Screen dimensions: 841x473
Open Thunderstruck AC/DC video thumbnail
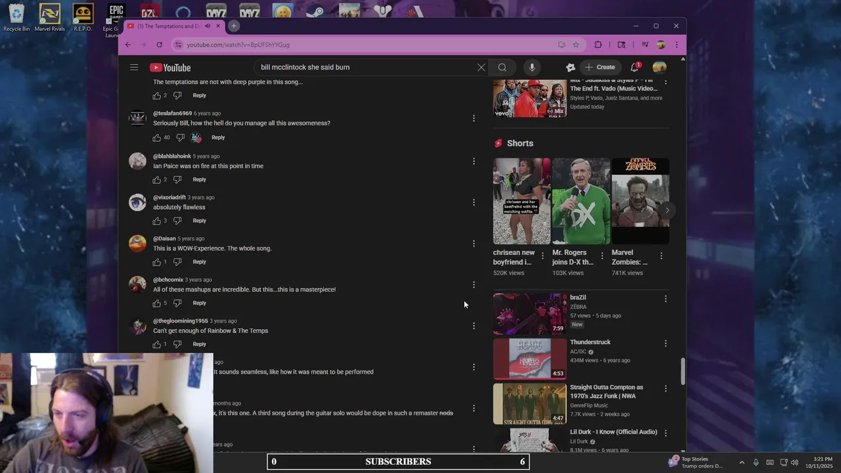(x=530, y=359)
